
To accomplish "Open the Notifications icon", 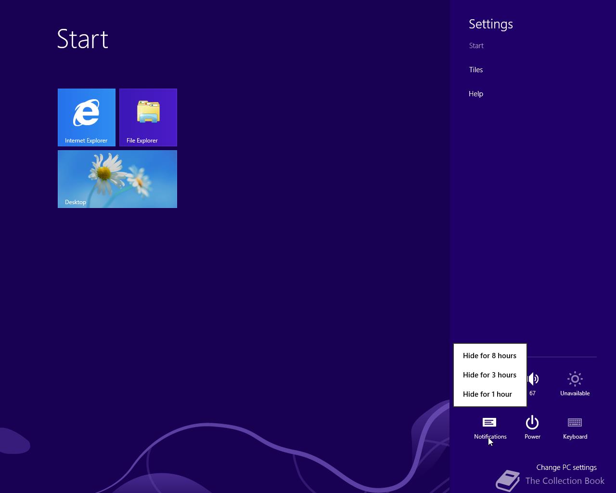I will 489,422.
